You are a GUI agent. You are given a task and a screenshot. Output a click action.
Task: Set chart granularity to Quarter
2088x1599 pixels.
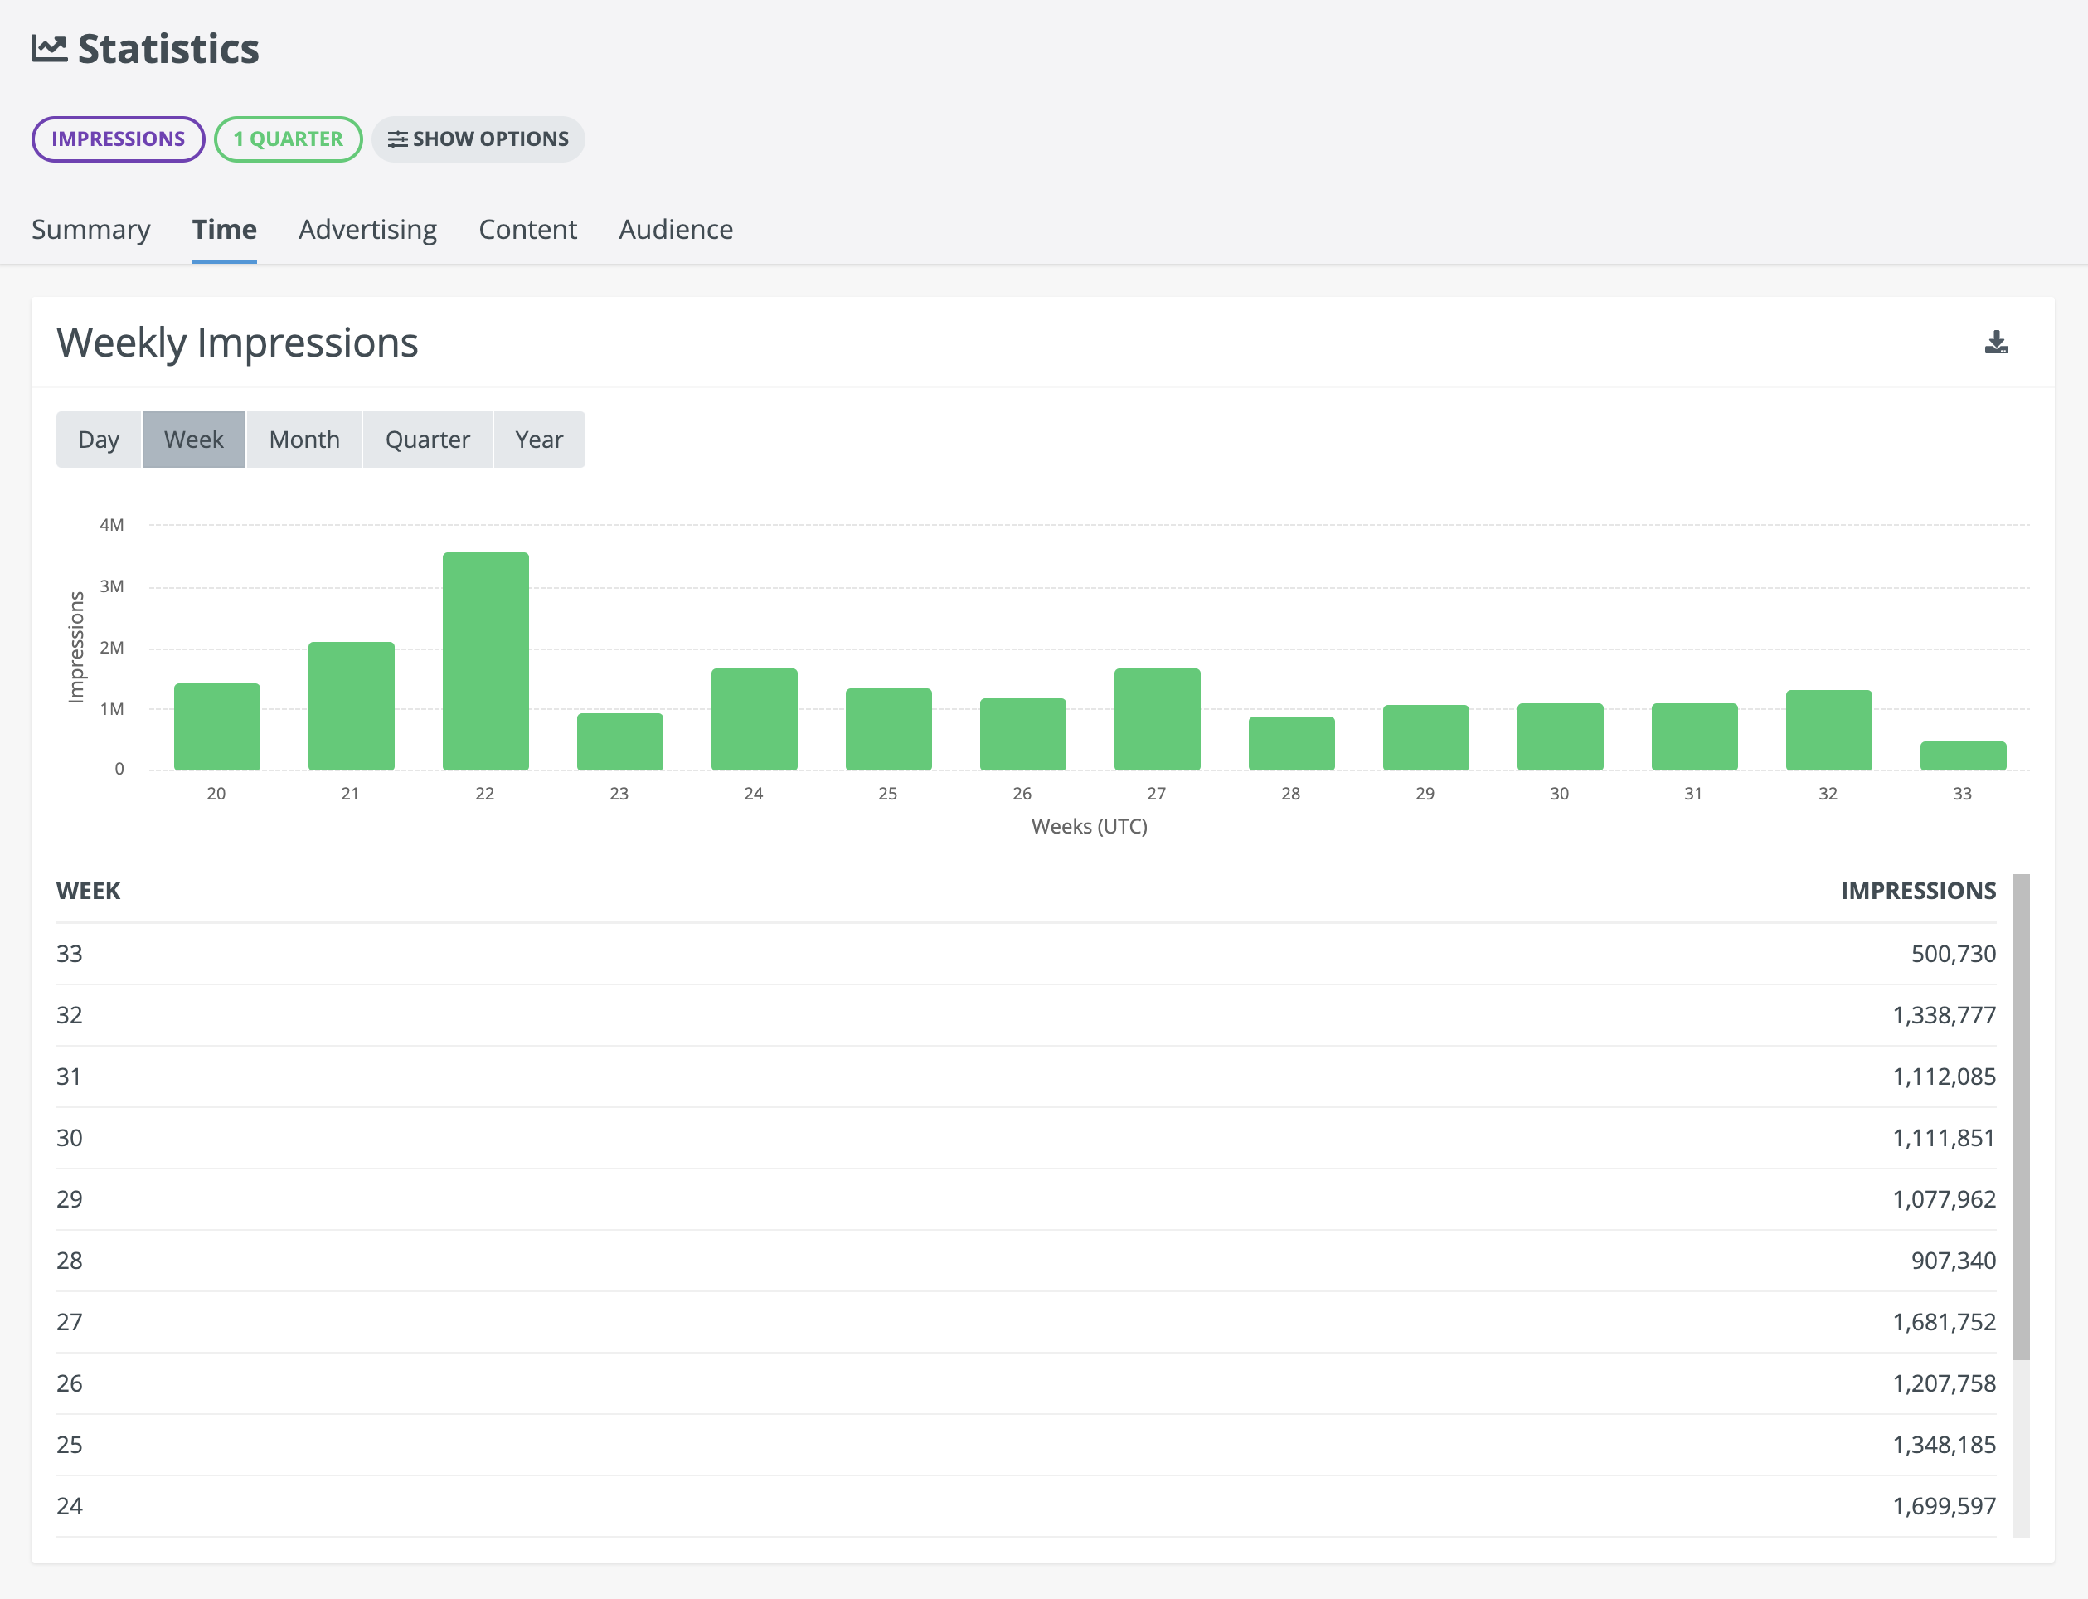(x=427, y=440)
